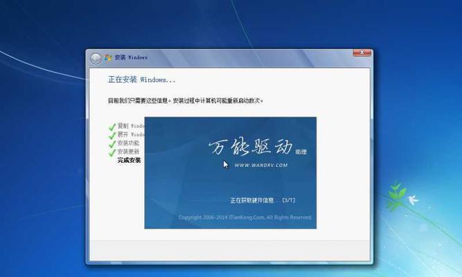Click the 万能驱动 calligraphy logo
Viewport: 462px width, 277px height.
[x=251, y=147]
